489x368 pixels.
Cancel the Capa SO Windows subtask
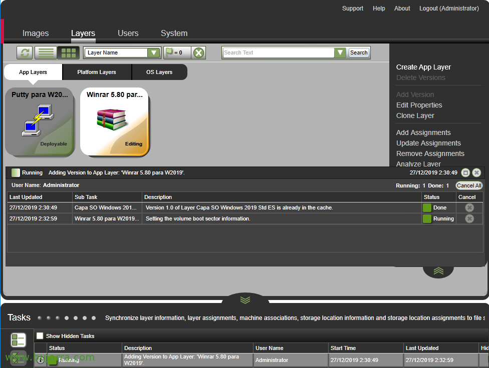tap(469, 207)
